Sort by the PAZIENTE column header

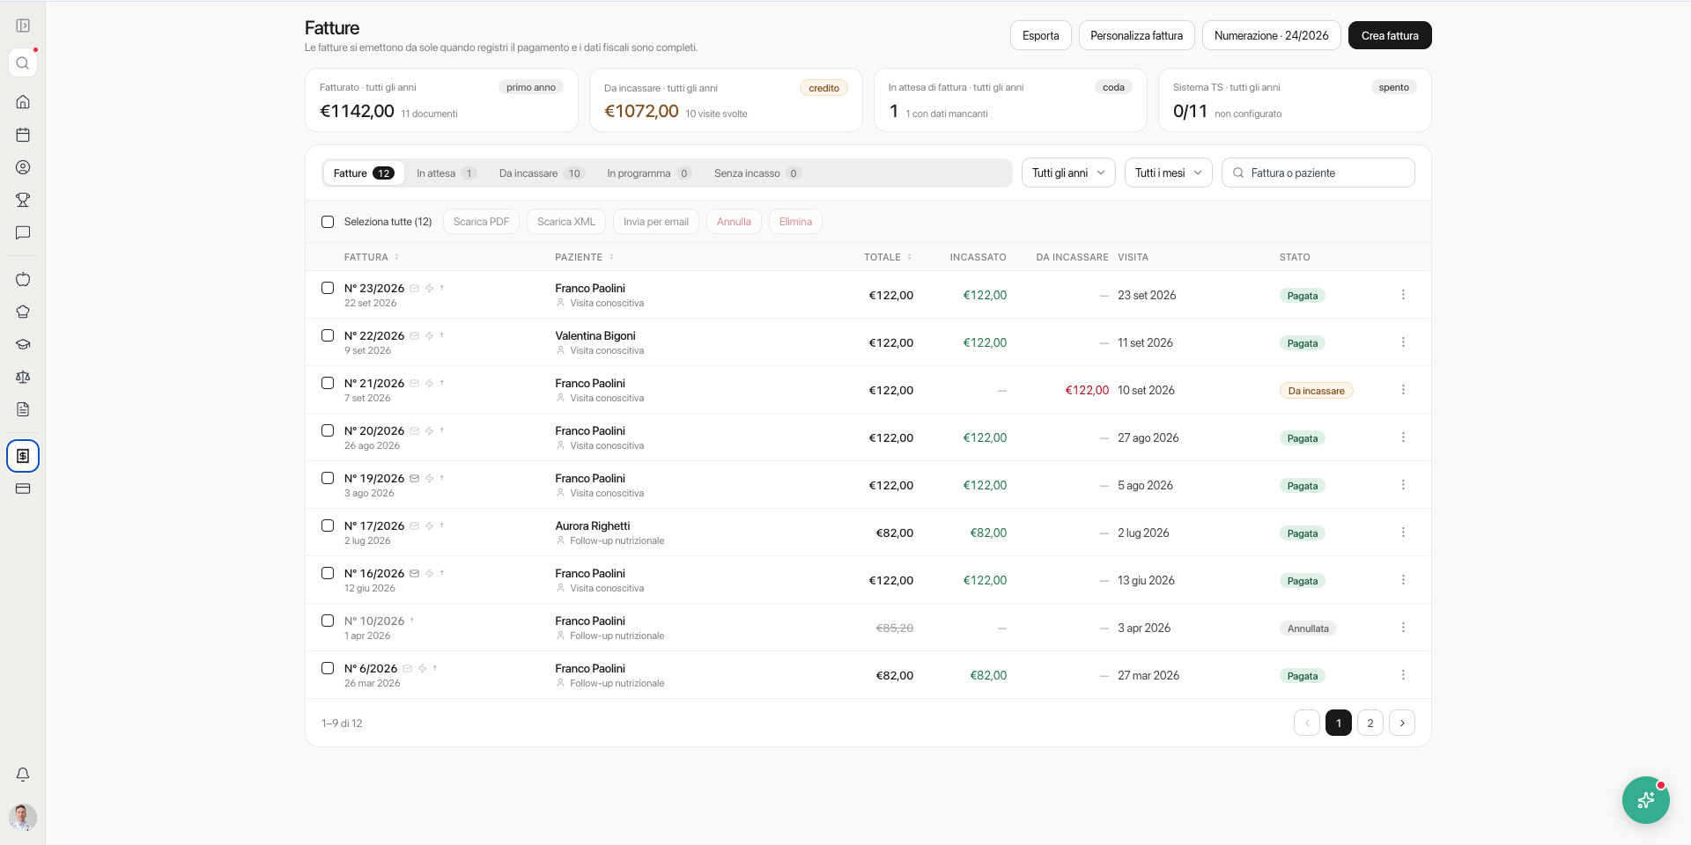point(585,257)
